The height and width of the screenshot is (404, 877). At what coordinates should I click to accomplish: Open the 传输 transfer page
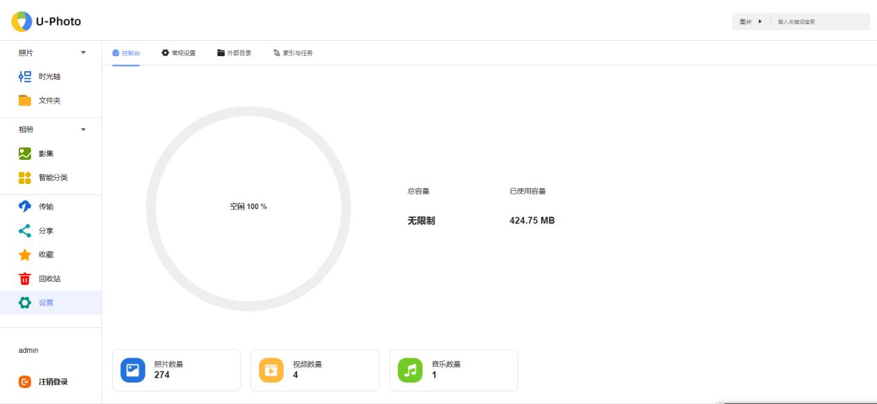[x=46, y=207]
